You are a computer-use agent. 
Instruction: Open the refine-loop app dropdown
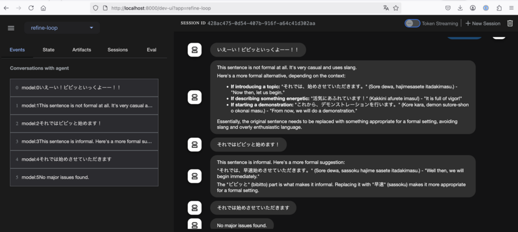(x=62, y=27)
